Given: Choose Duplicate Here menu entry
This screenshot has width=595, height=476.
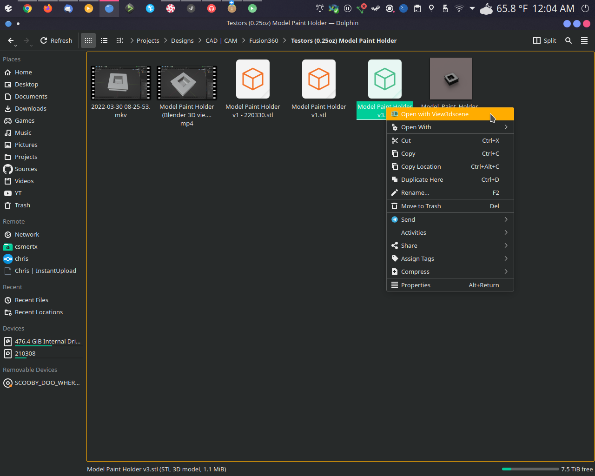Looking at the screenshot, I should (x=450, y=180).
